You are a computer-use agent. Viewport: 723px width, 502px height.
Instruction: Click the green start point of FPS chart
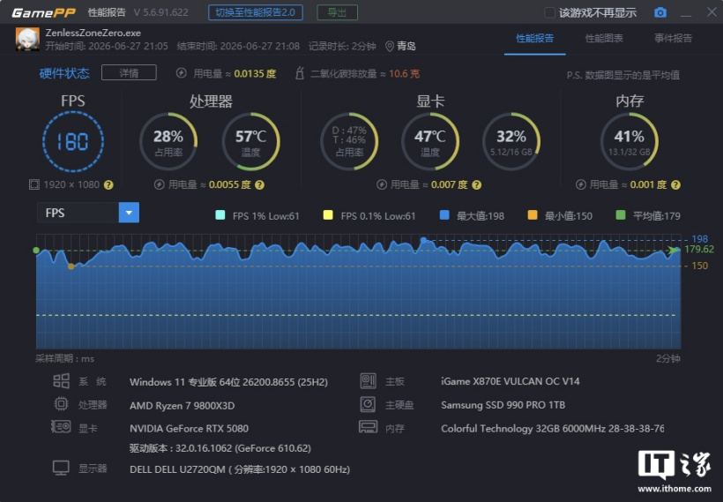coord(36,250)
